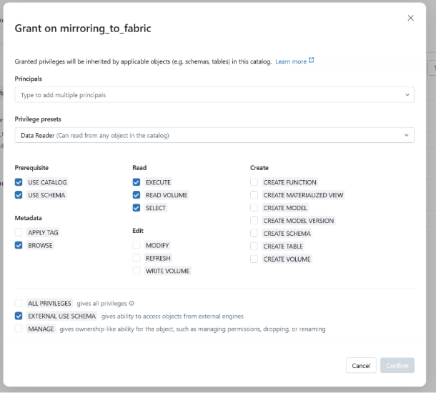Uncheck the USE SCHEMA checkbox
This screenshot has height=393, width=436.
19,195
